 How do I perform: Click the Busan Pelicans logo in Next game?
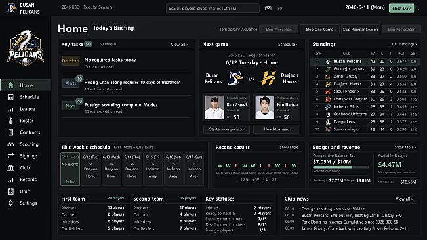tap(235, 78)
